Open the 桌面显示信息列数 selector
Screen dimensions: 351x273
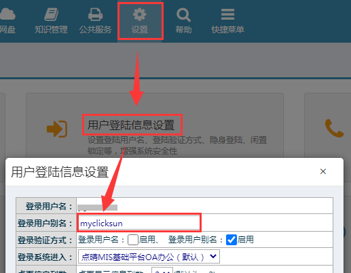pyautogui.click(x=162, y=271)
